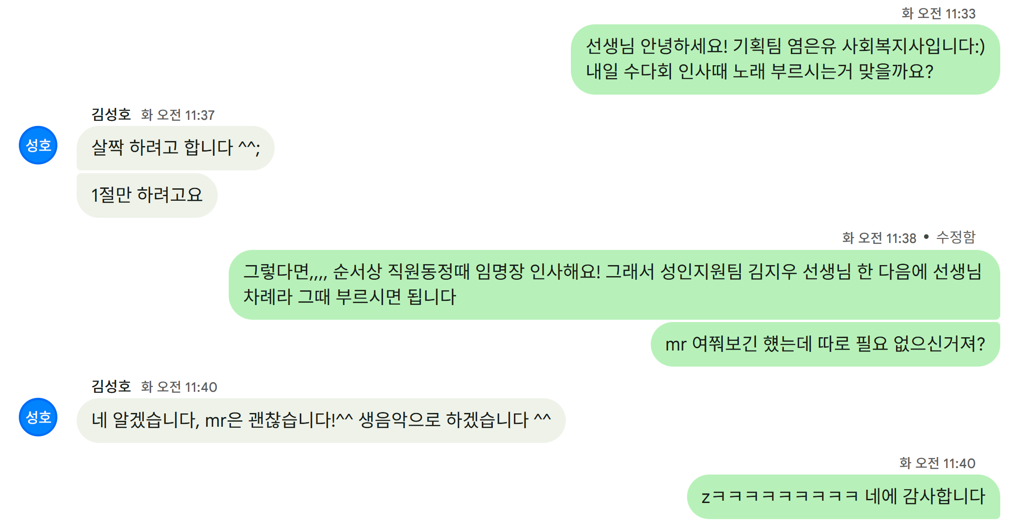
Task: Select the sender name 김성호 at 11:37
Action: click(111, 114)
